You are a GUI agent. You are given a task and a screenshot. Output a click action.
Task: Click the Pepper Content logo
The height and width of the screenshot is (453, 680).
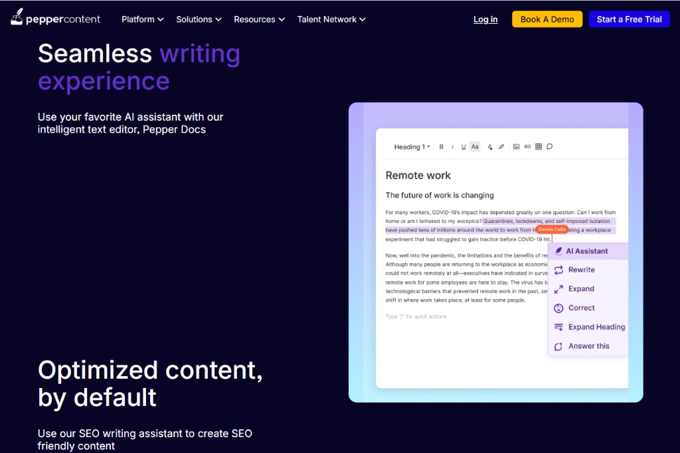pyautogui.click(x=56, y=19)
